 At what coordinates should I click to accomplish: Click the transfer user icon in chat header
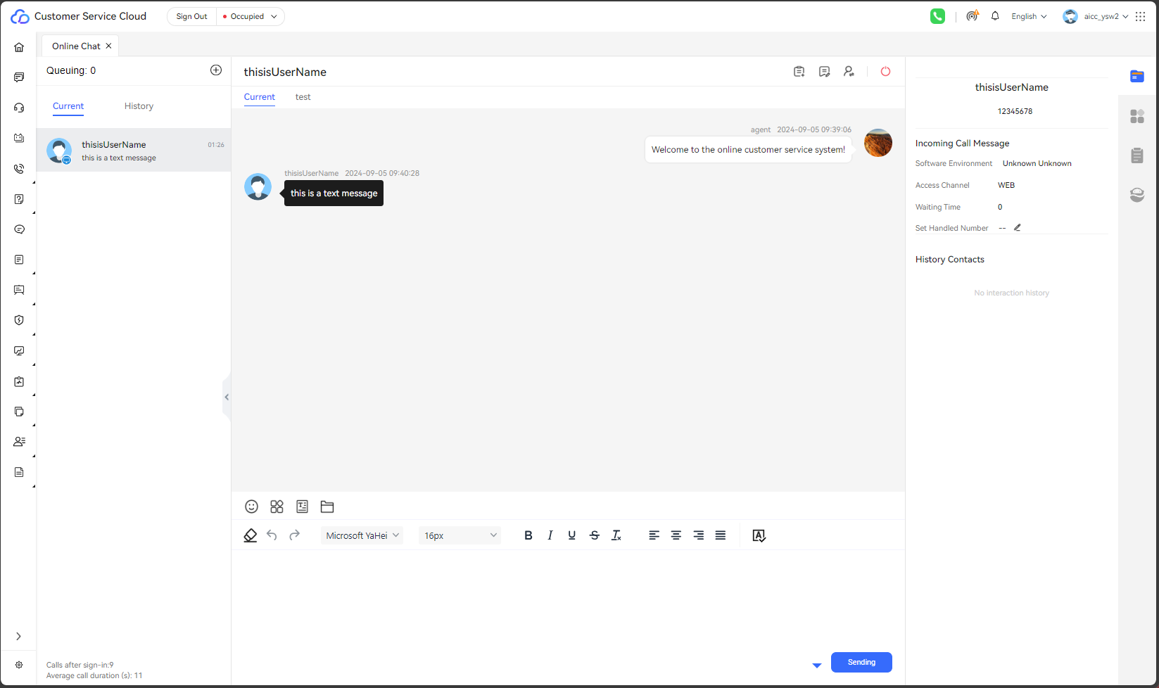[849, 71]
